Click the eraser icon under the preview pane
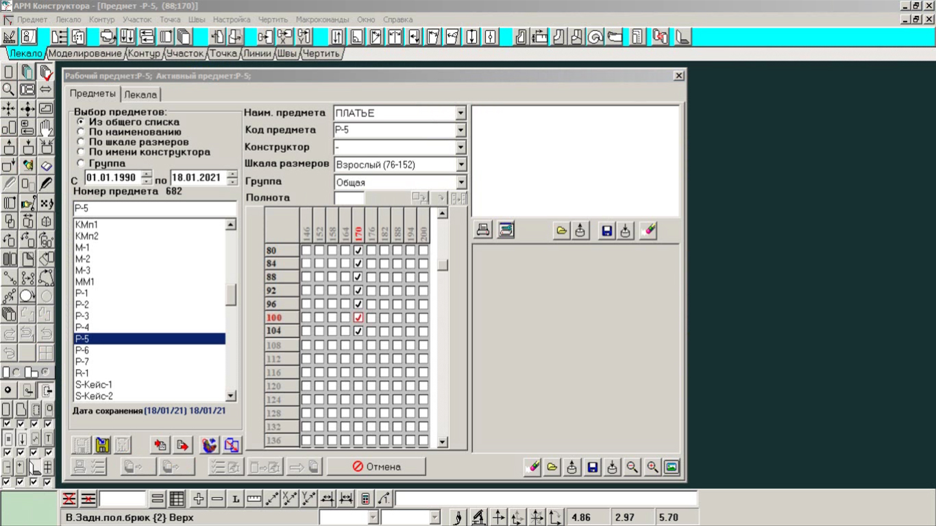Viewport: 936px width, 526px height. pos(648,231)
